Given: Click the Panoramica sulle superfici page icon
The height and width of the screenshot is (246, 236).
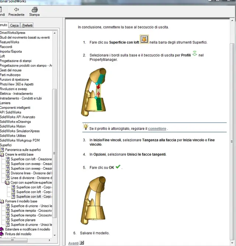Looking at the screenshot, I should (2, 150).
